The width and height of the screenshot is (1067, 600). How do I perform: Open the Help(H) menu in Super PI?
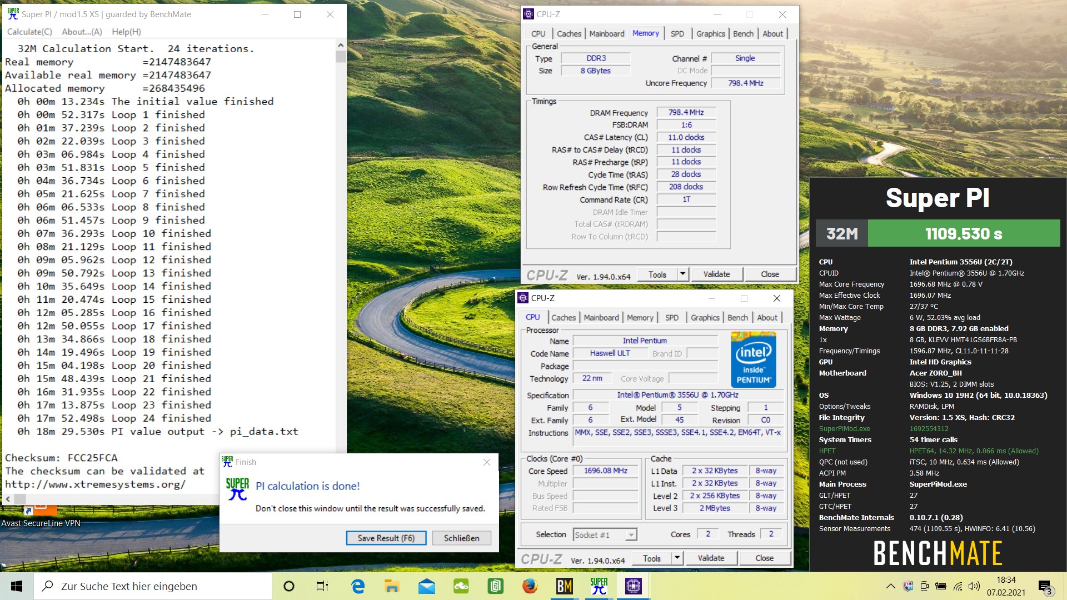[126, 32]
